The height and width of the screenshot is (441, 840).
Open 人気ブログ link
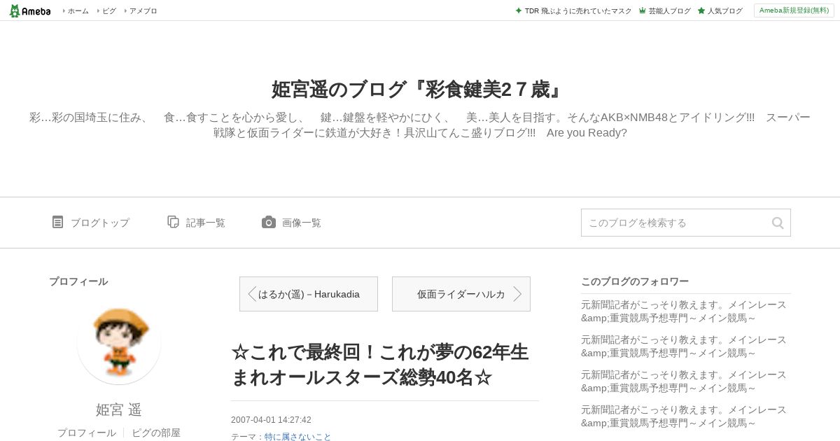724,11
